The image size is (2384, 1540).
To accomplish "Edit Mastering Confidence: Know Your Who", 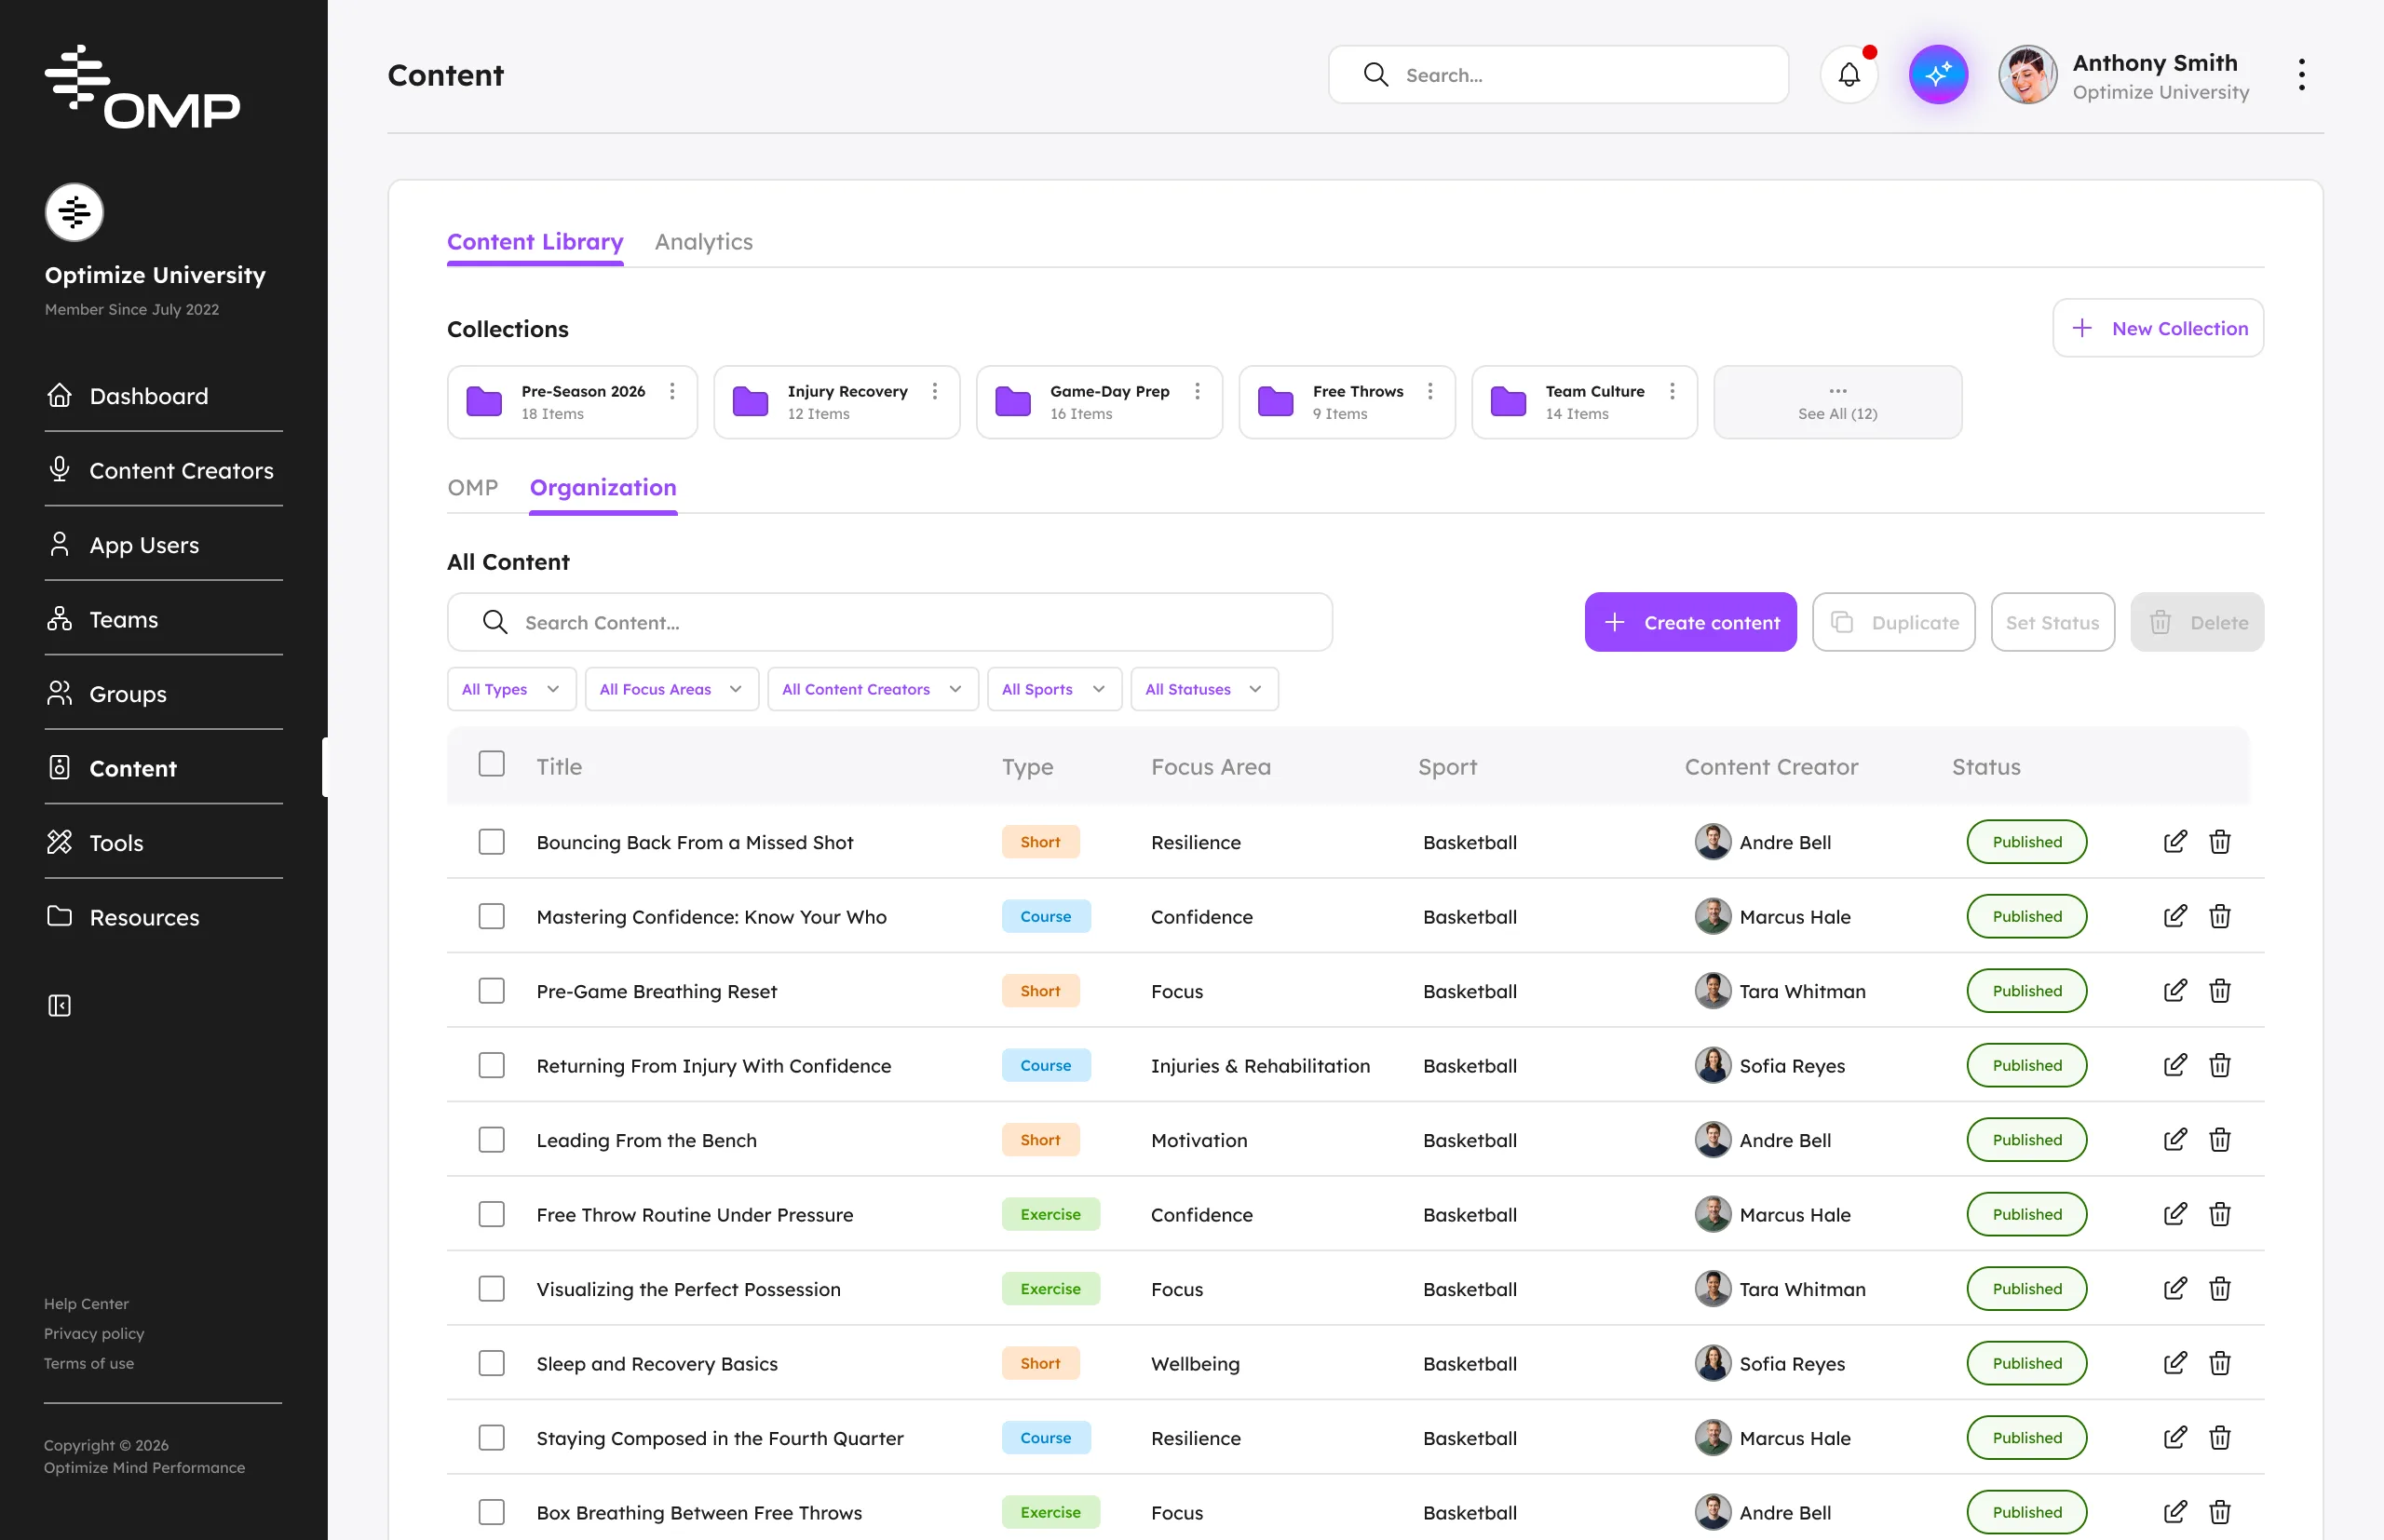I will point(2174,916).
